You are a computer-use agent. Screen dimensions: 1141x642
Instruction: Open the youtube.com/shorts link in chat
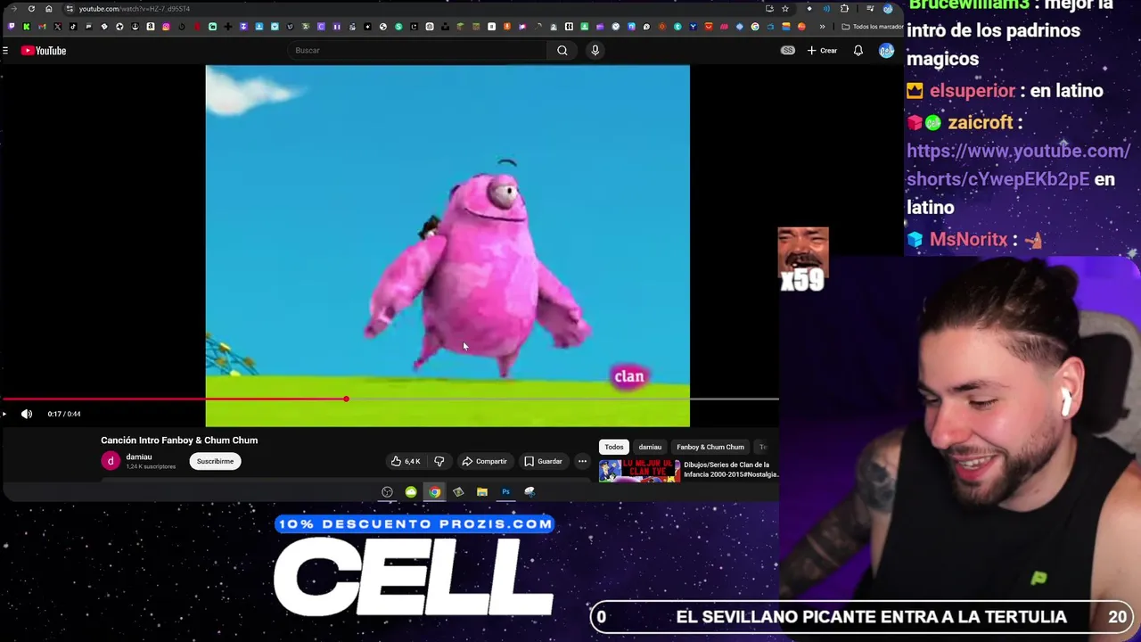[1018, 165]
